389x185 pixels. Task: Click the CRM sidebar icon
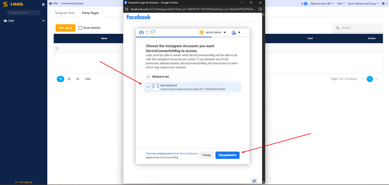(5, 21)
